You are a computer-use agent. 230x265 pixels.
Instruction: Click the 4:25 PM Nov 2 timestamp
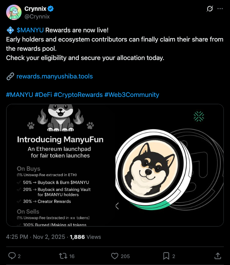35,237
